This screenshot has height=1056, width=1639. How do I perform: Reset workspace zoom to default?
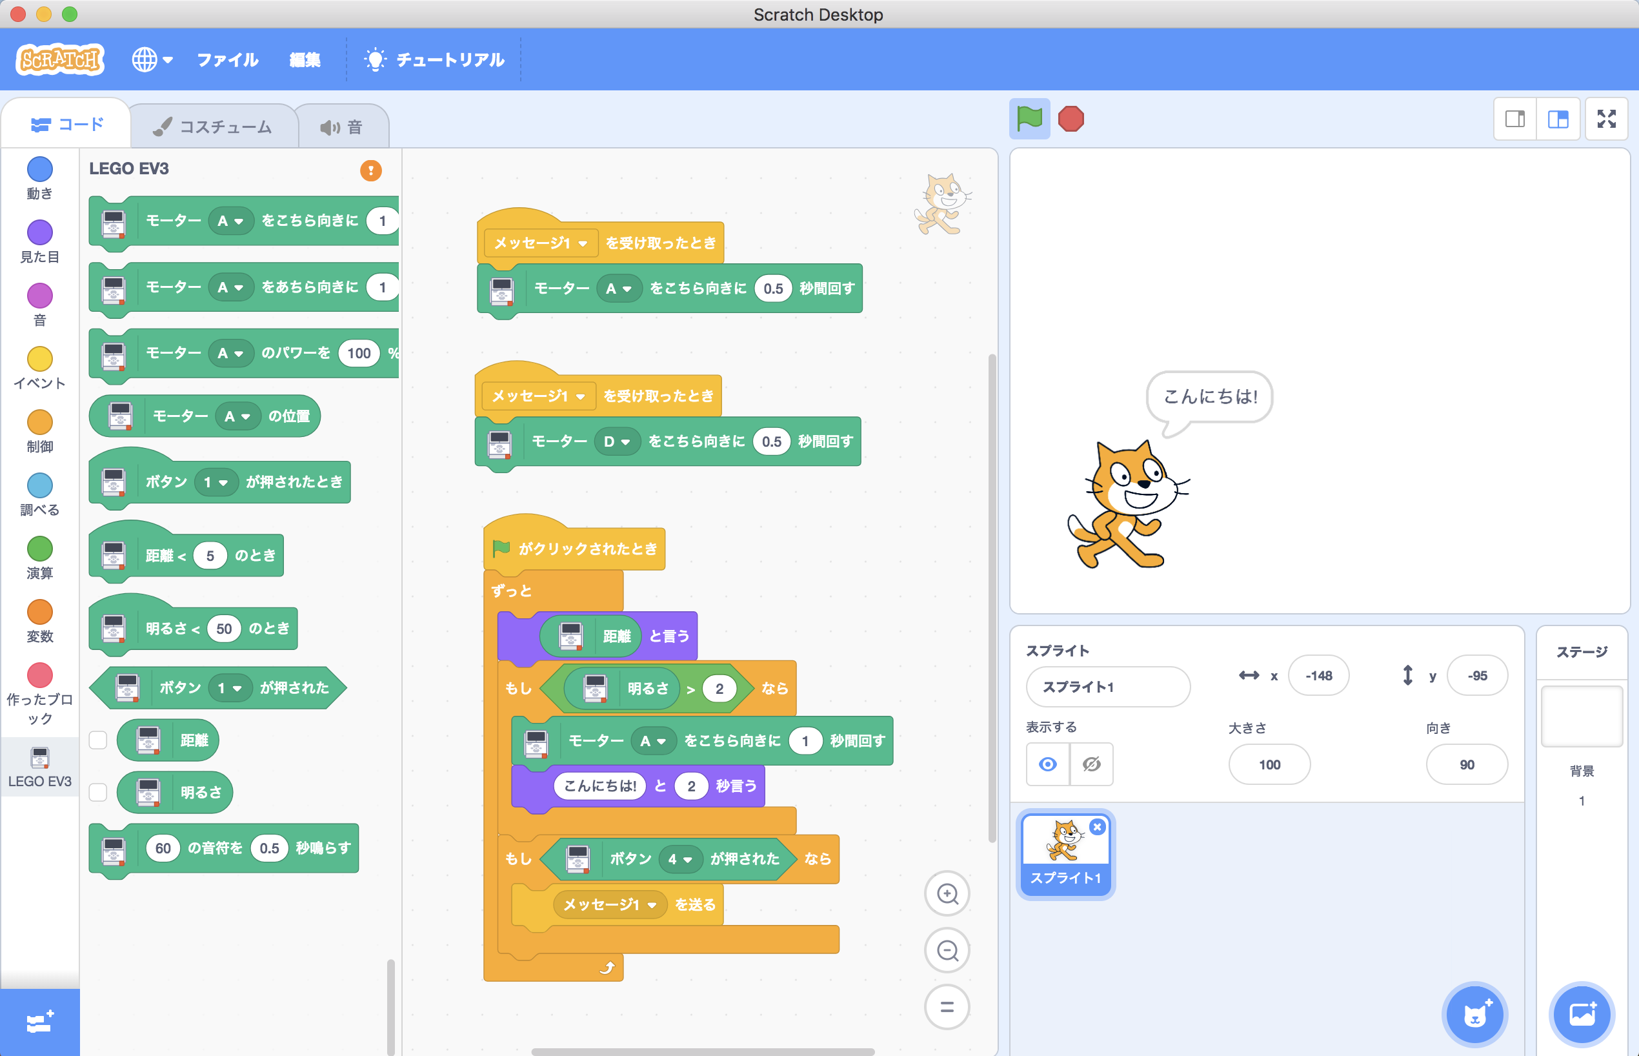tap(947, 1007)
